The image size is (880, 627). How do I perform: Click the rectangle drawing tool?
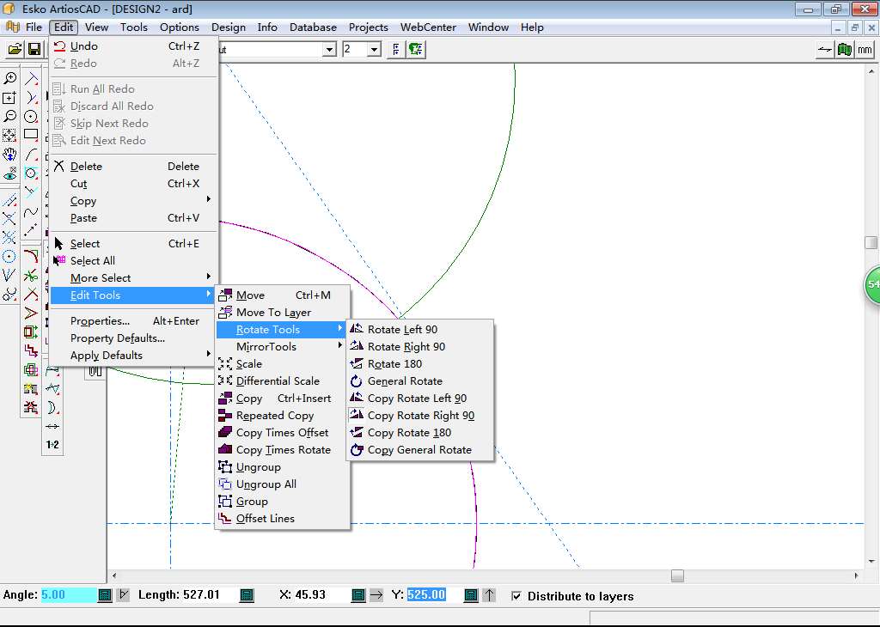[x=31, y=135]
